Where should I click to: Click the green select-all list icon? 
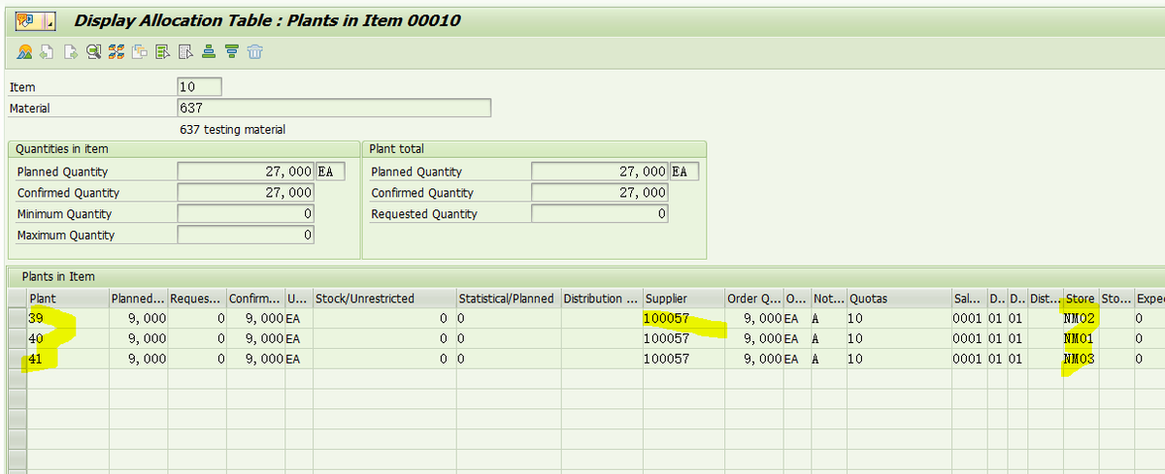coord(162,51)
